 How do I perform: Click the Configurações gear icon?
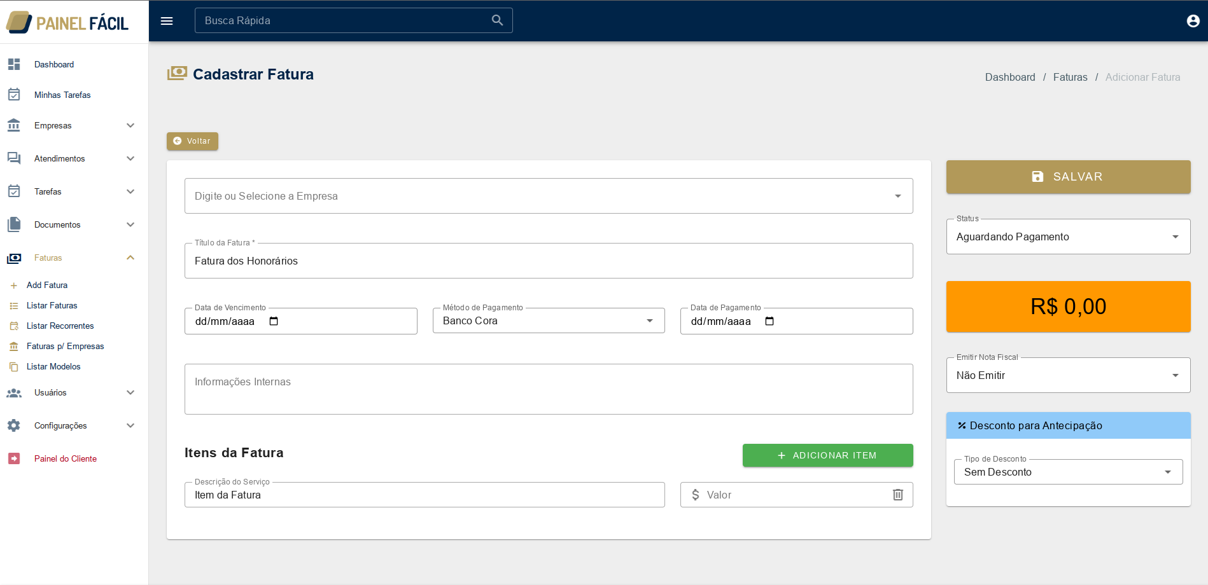14,425
